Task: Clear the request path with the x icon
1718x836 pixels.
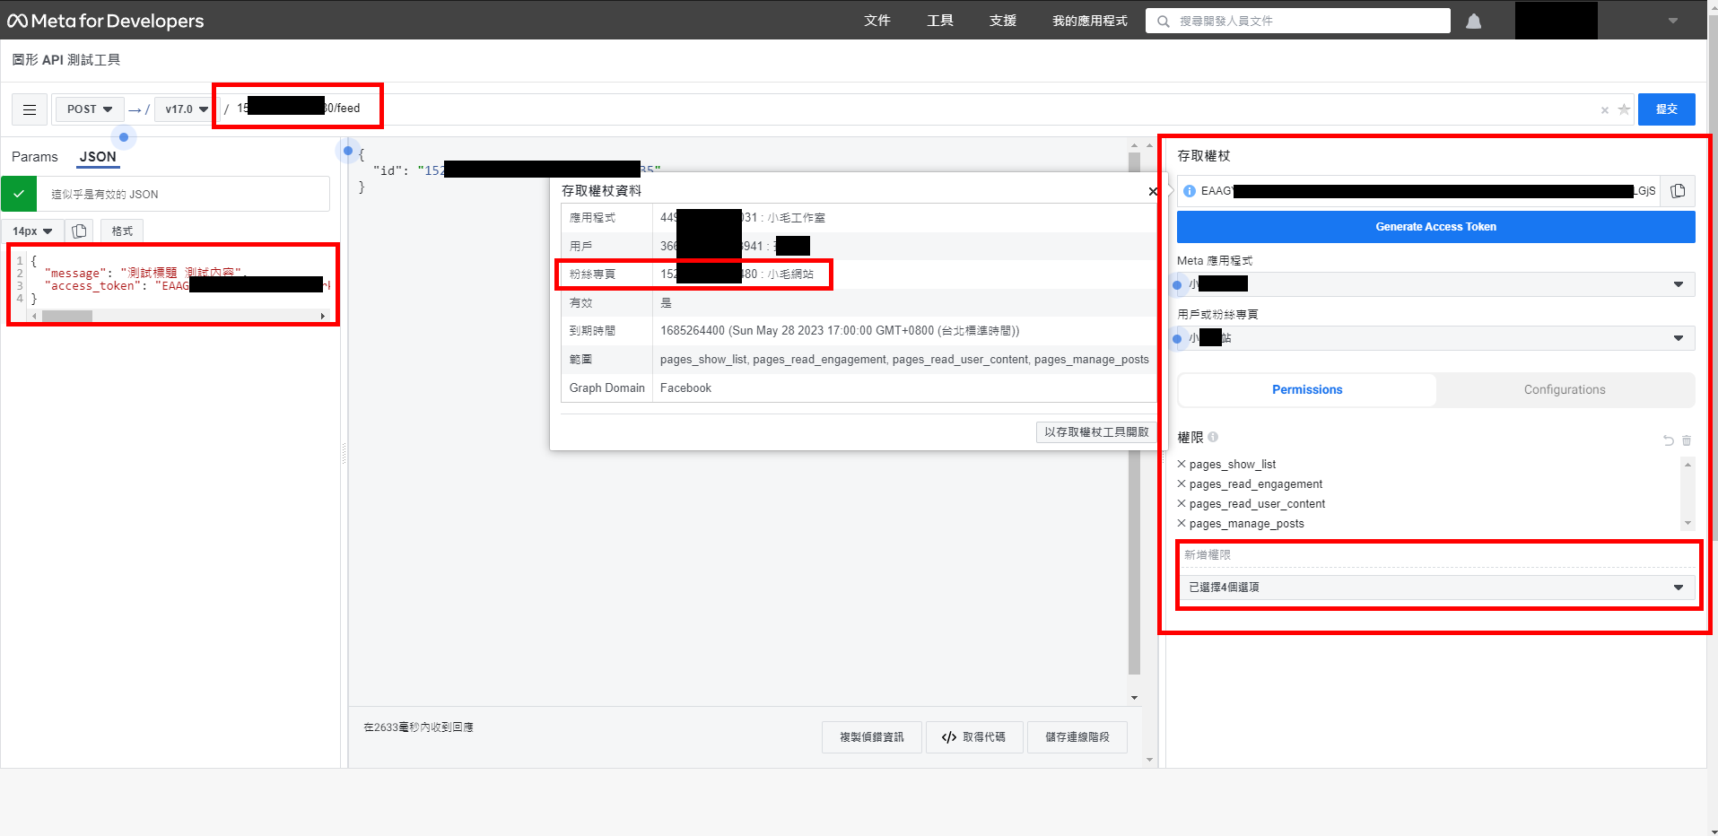Action: point(1604,110)
